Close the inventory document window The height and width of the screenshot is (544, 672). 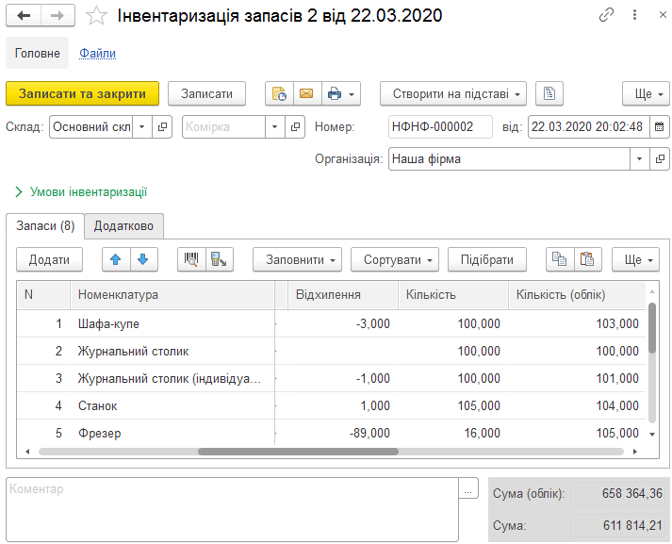(x=663, y=15)
